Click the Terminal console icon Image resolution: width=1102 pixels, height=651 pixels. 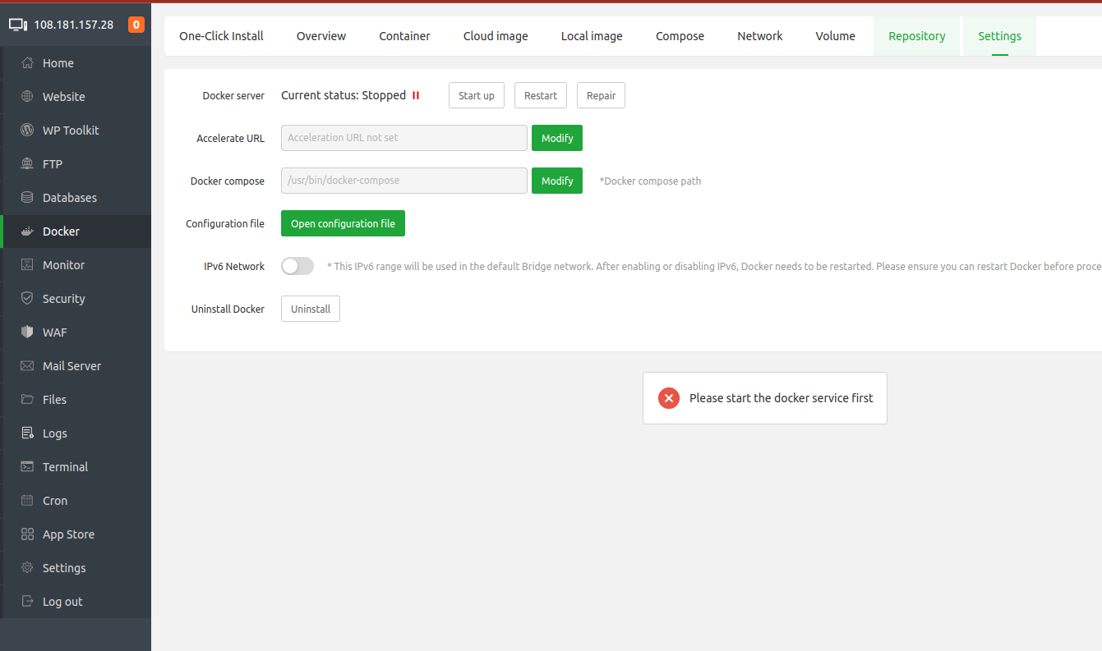click(27, 467)
